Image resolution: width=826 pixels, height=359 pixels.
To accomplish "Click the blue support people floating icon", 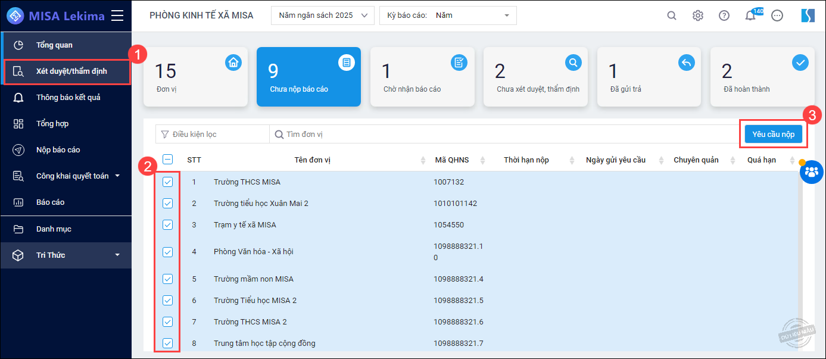I will [811, 172].
